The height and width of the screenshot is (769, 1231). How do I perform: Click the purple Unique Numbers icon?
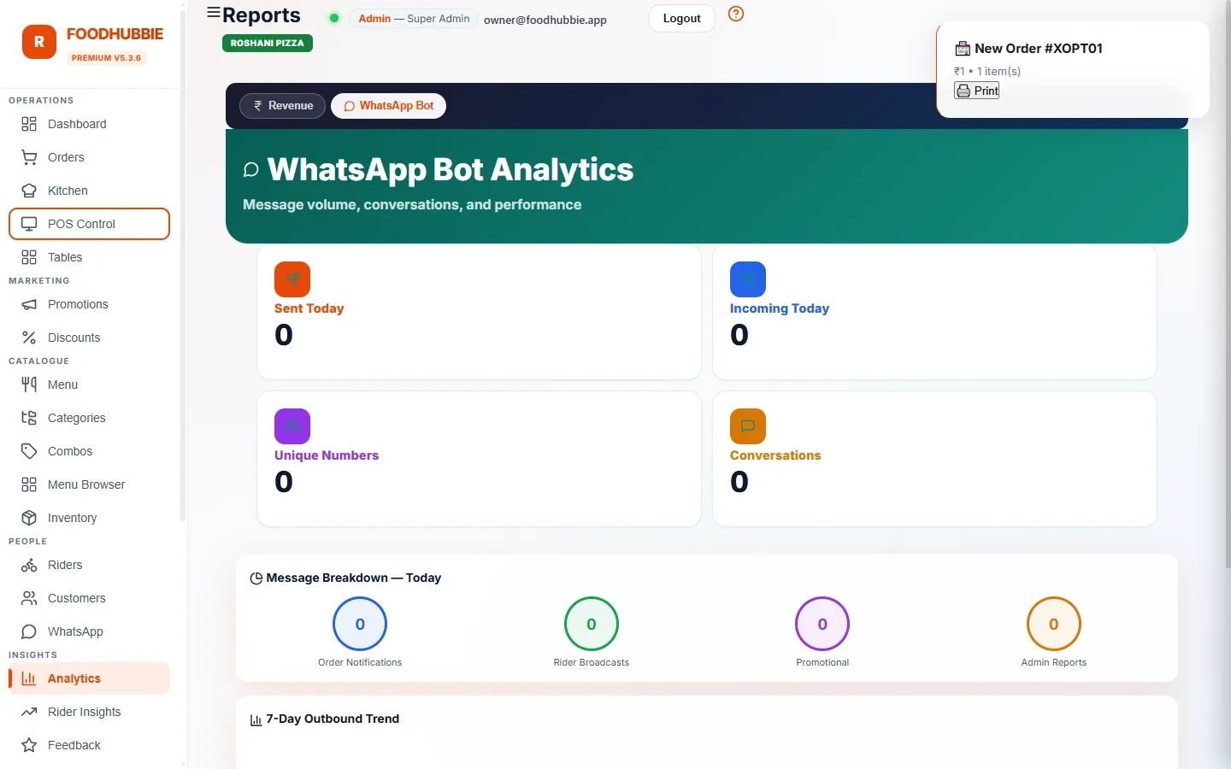point(292,426)
